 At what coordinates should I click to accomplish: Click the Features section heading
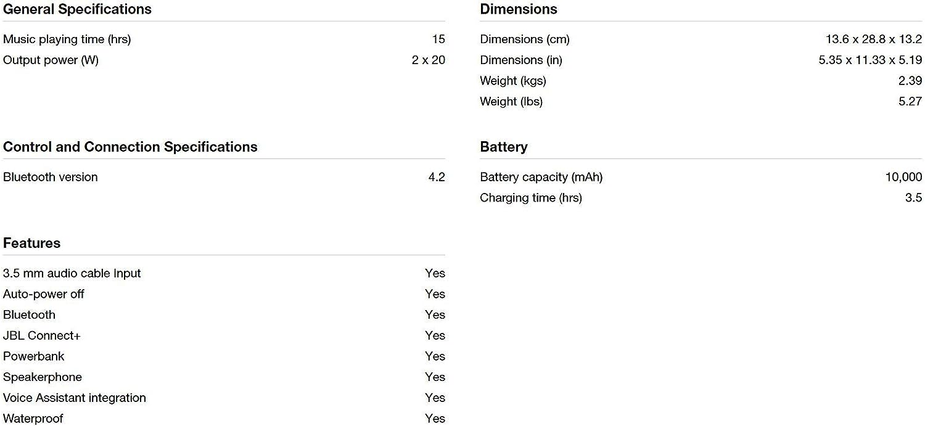32,243
